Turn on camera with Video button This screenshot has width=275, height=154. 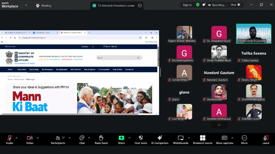30,139
